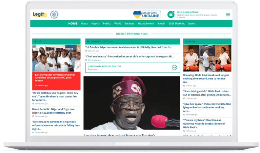Click the TRENDING section header
The width and height of the screenshot is (260, 153).
click(x=207, y=41)
